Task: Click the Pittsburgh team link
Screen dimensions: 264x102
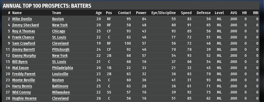Action: [61, 50]
